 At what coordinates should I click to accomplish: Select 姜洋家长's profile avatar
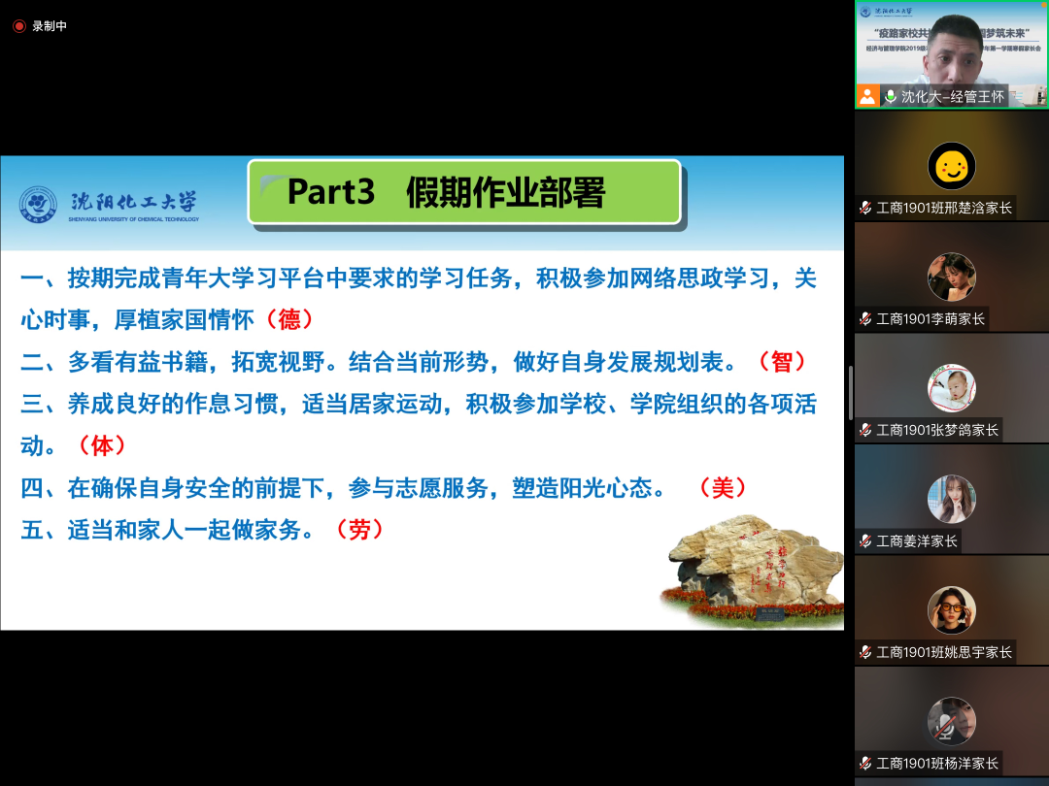[951, 499]
